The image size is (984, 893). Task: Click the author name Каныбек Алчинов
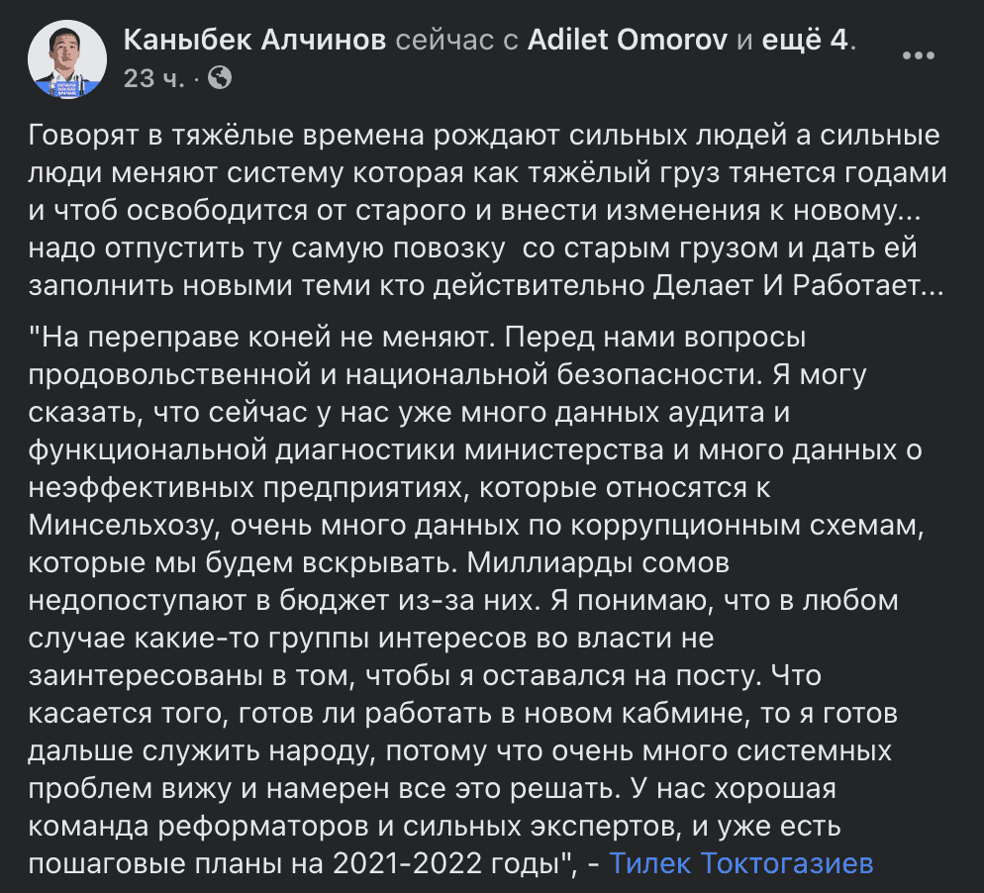[254, 41]
